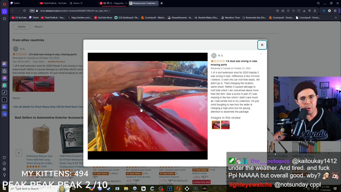Open the PerkHomy Natural Jute Twine product image
This screenshot has height=192, width=341.
pos(41,139)
